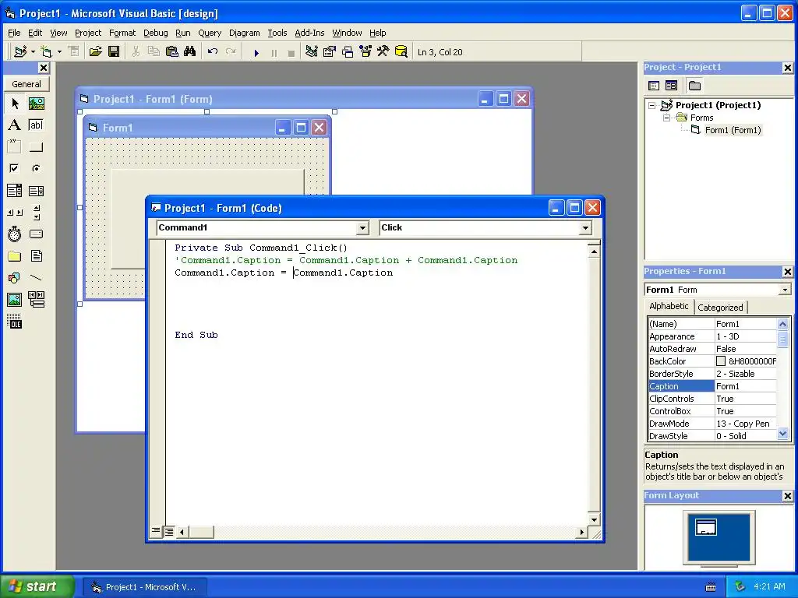Switch code window to Full Module View

click(169, 531)
